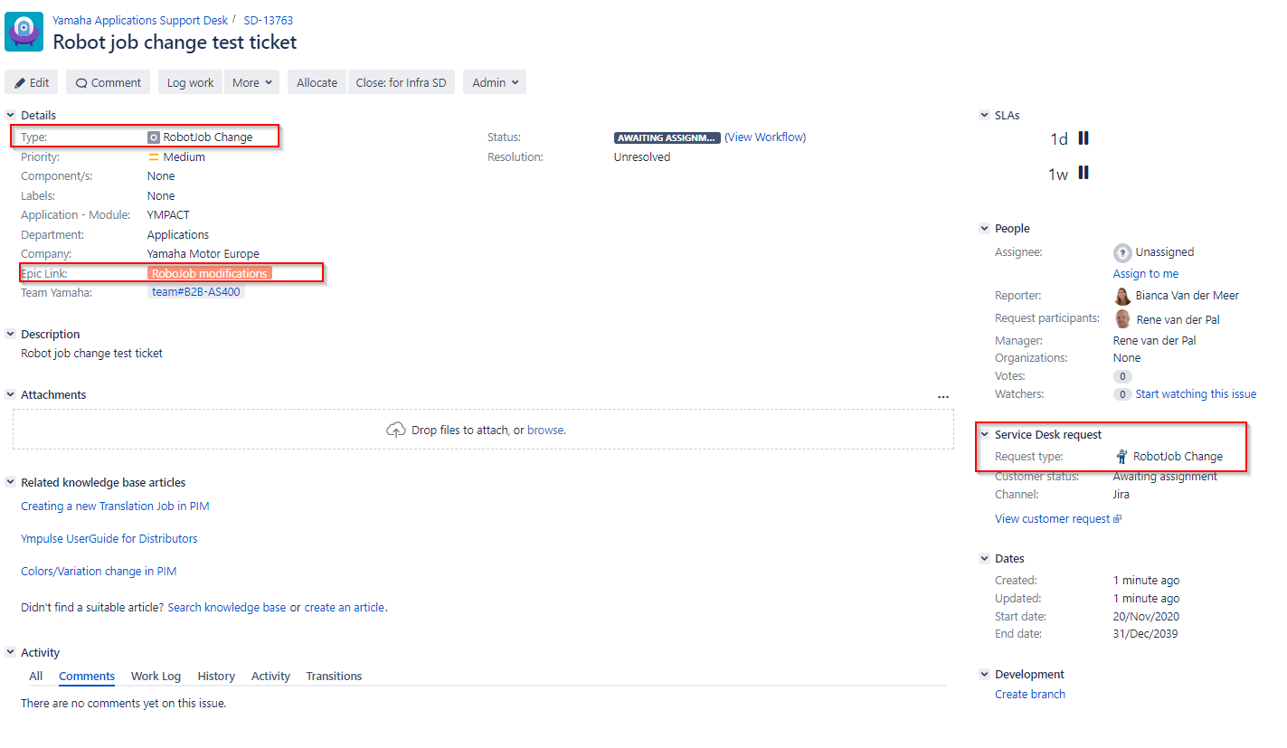Collapse the People panel
Image resolution: width=1287 pixels, height=748 pixels.
pos(984,229)
